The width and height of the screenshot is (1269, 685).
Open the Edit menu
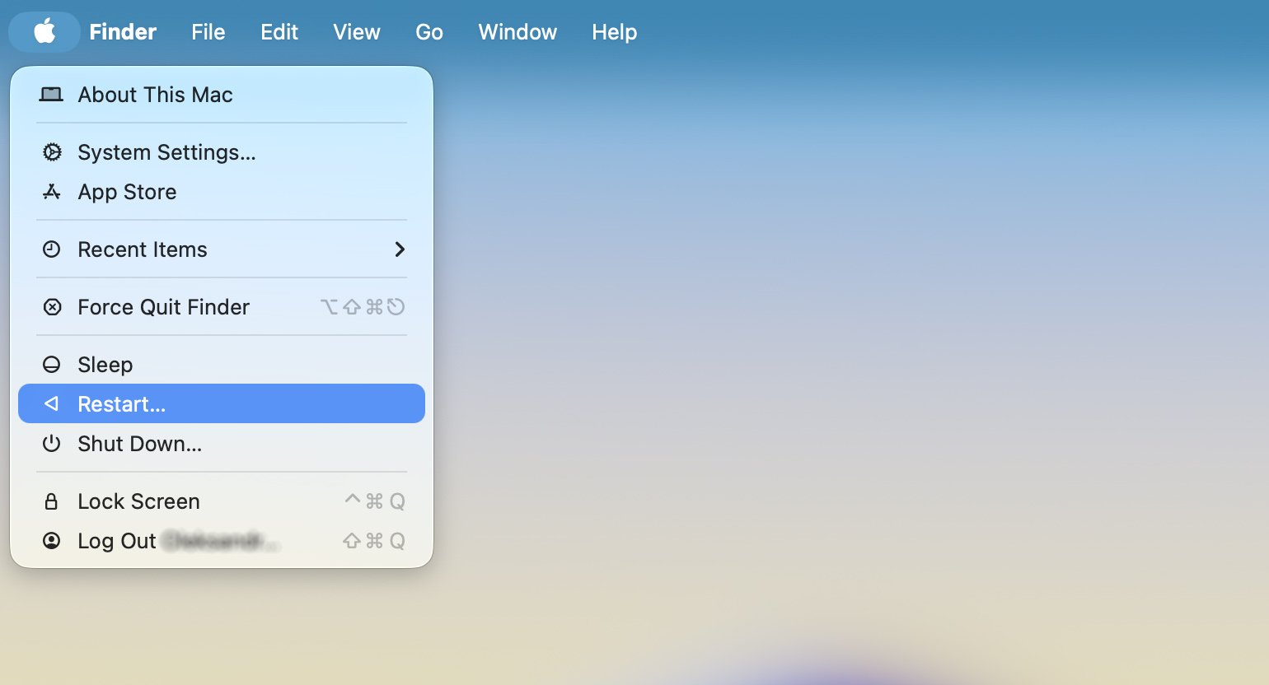[x=279, y=32]
